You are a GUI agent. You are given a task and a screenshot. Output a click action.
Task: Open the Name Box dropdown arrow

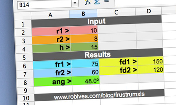pos(75,3)
